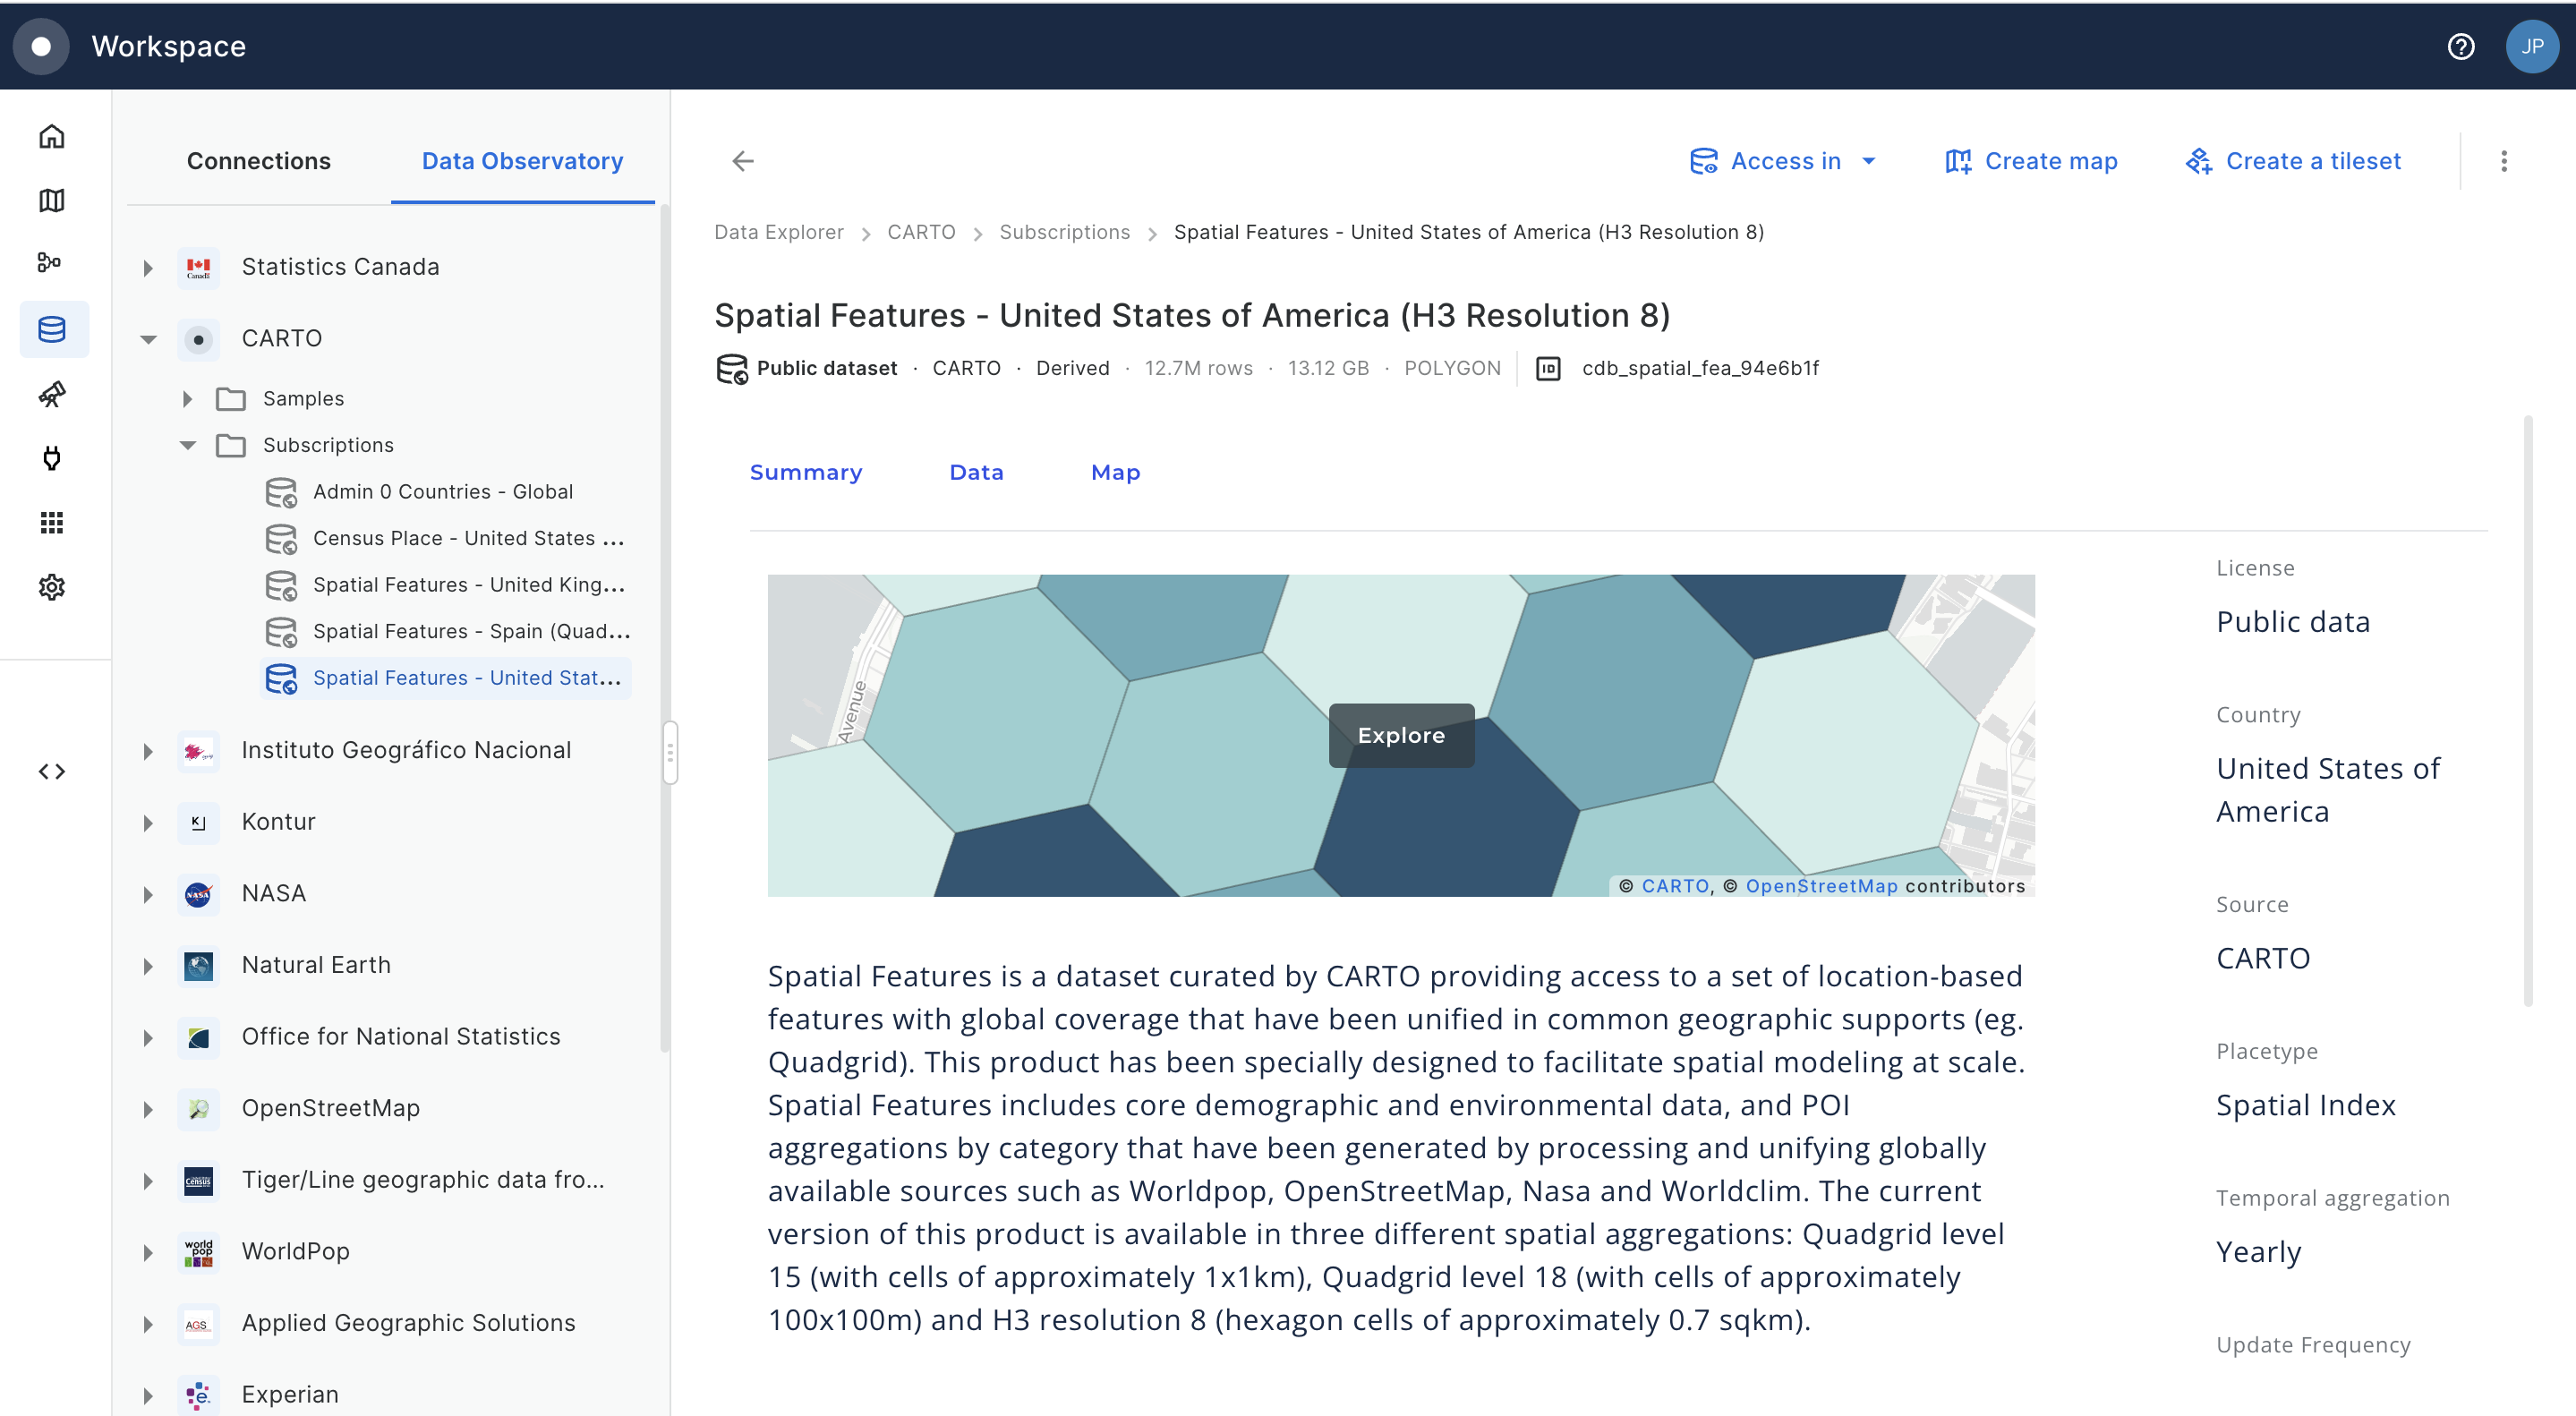Open the JP user avatar menu
This screenshot has width=2576, height=1416.
click(x=2532, y=46)
